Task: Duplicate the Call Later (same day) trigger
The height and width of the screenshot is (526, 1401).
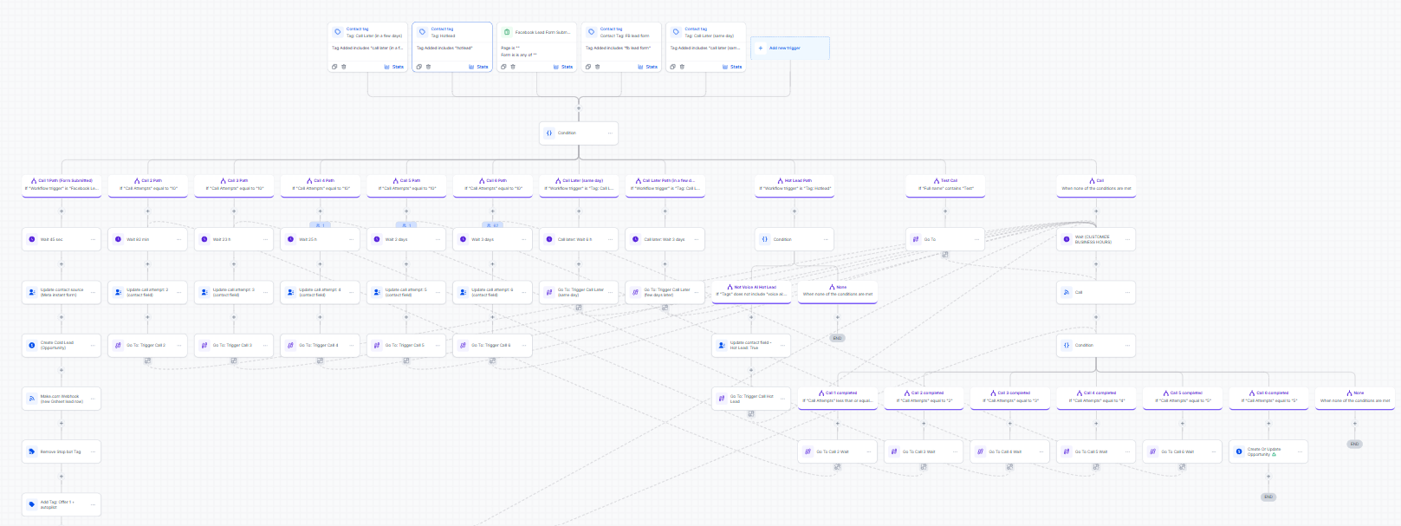Action: pyautogui.click(x=673, y=67)
